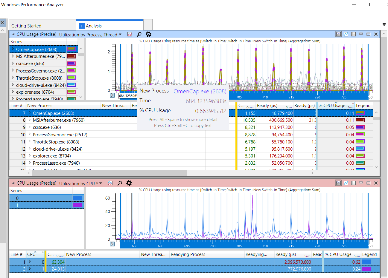Show graph and table layout in bottom panel

[338, 183]
